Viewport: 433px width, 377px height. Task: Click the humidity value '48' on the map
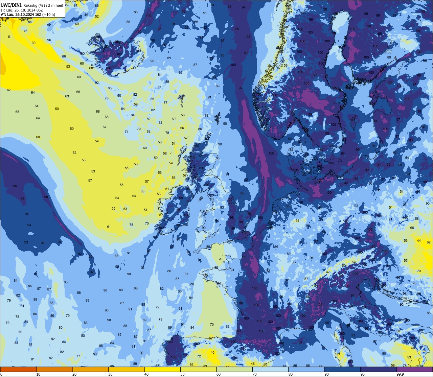pyautogui.click(x=253, y=364)
